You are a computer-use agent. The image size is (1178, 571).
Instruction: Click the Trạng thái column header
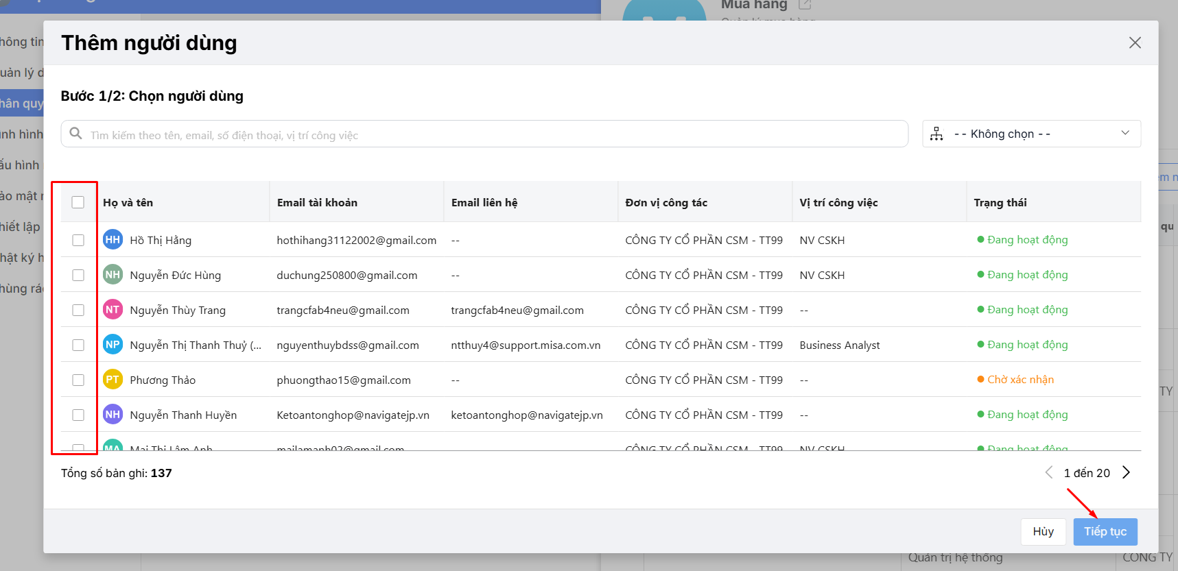click(1000, 202)
